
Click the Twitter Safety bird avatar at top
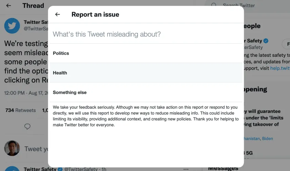click(12, 26)
